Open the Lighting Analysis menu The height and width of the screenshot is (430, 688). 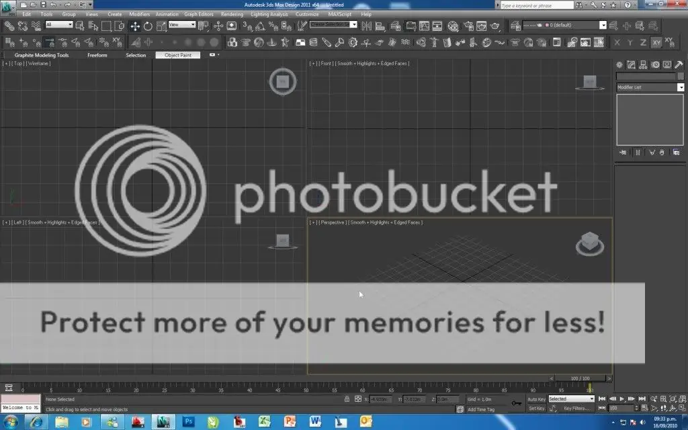269,15
